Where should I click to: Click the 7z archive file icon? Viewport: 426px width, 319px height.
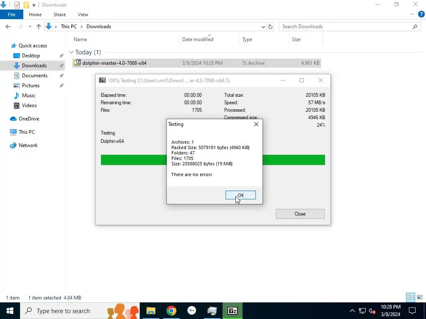[x=77, y=62]
